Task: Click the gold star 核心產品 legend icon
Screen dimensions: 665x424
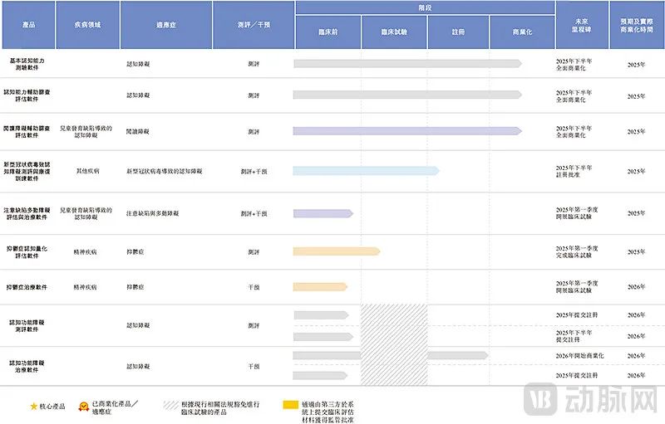Action: pyautogui.click(x=34, y=407)
